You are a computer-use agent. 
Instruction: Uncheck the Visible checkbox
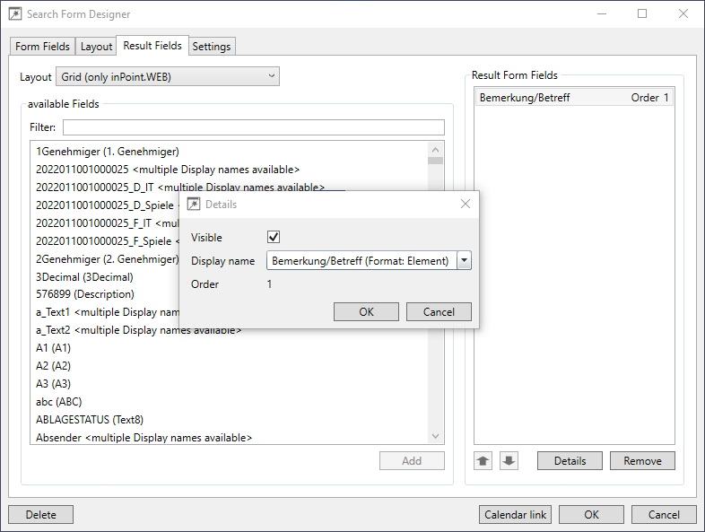(274, 237)
